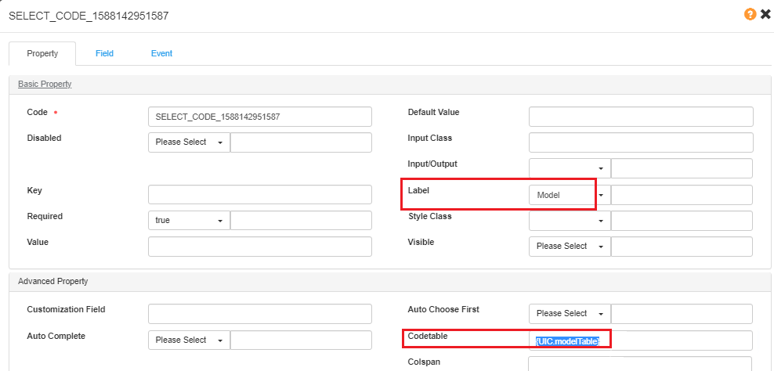Open the Input/Output dropdown
The width and height of the screenshot is (774, 371).
point(569,168)
